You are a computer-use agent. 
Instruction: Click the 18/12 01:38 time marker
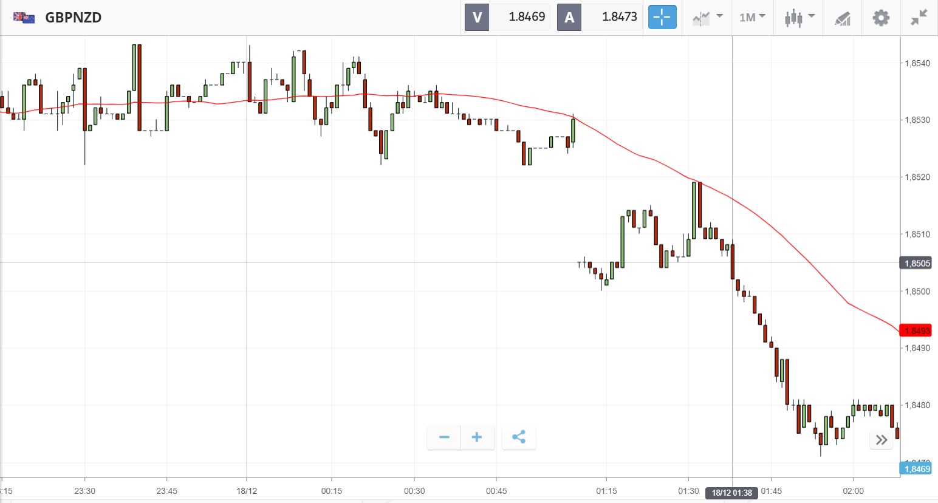tap(732, 493)
